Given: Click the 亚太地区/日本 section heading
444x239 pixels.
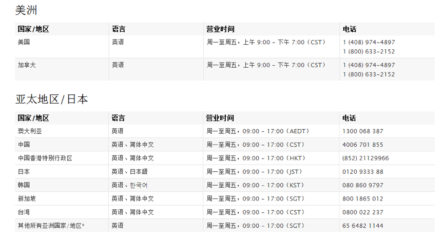Looking at the screenshot, I should point(51,99).
